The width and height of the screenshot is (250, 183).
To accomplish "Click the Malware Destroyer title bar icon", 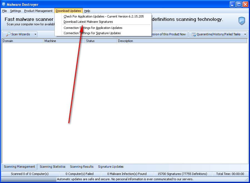I will (x=4, y=4).
